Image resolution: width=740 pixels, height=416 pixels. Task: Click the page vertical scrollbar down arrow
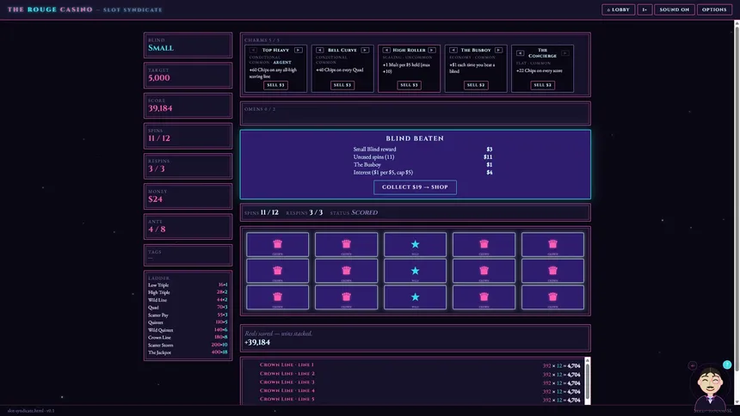click(x=737, y=402)
